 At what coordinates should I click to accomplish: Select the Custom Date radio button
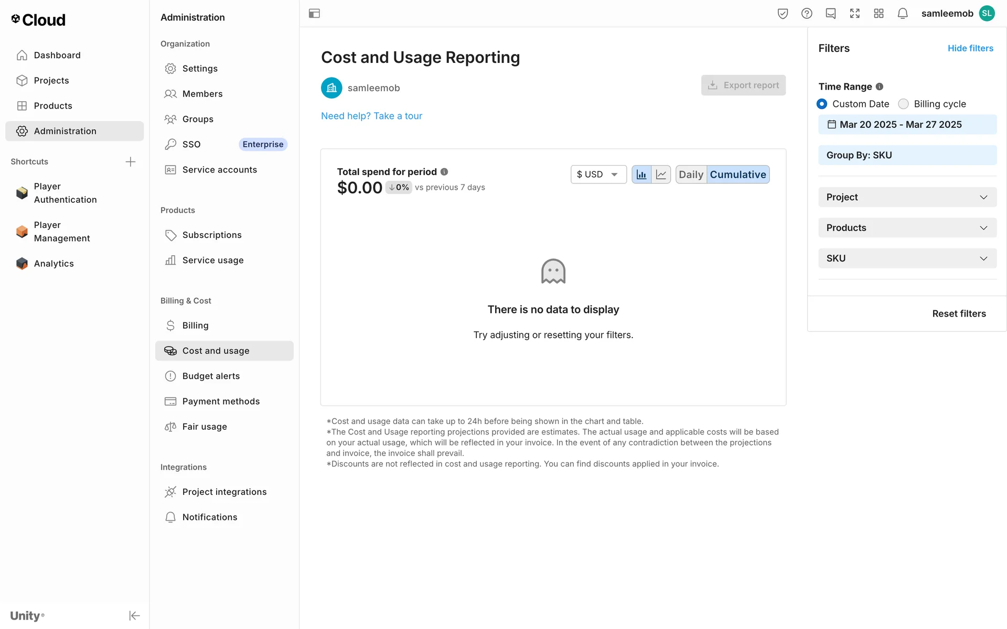(822, 104)
